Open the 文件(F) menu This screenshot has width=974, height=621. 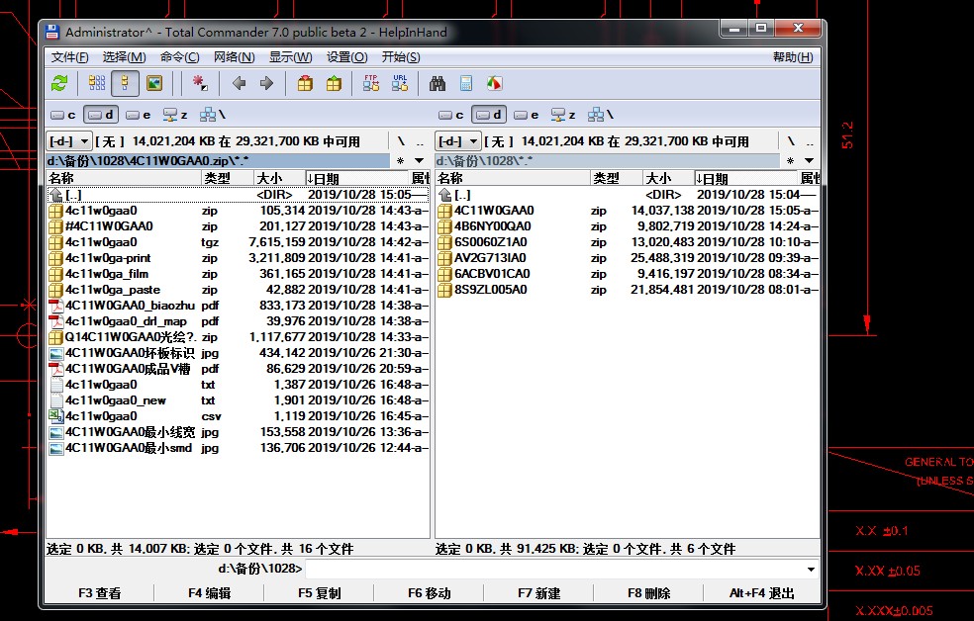click(x=69, y=57)
